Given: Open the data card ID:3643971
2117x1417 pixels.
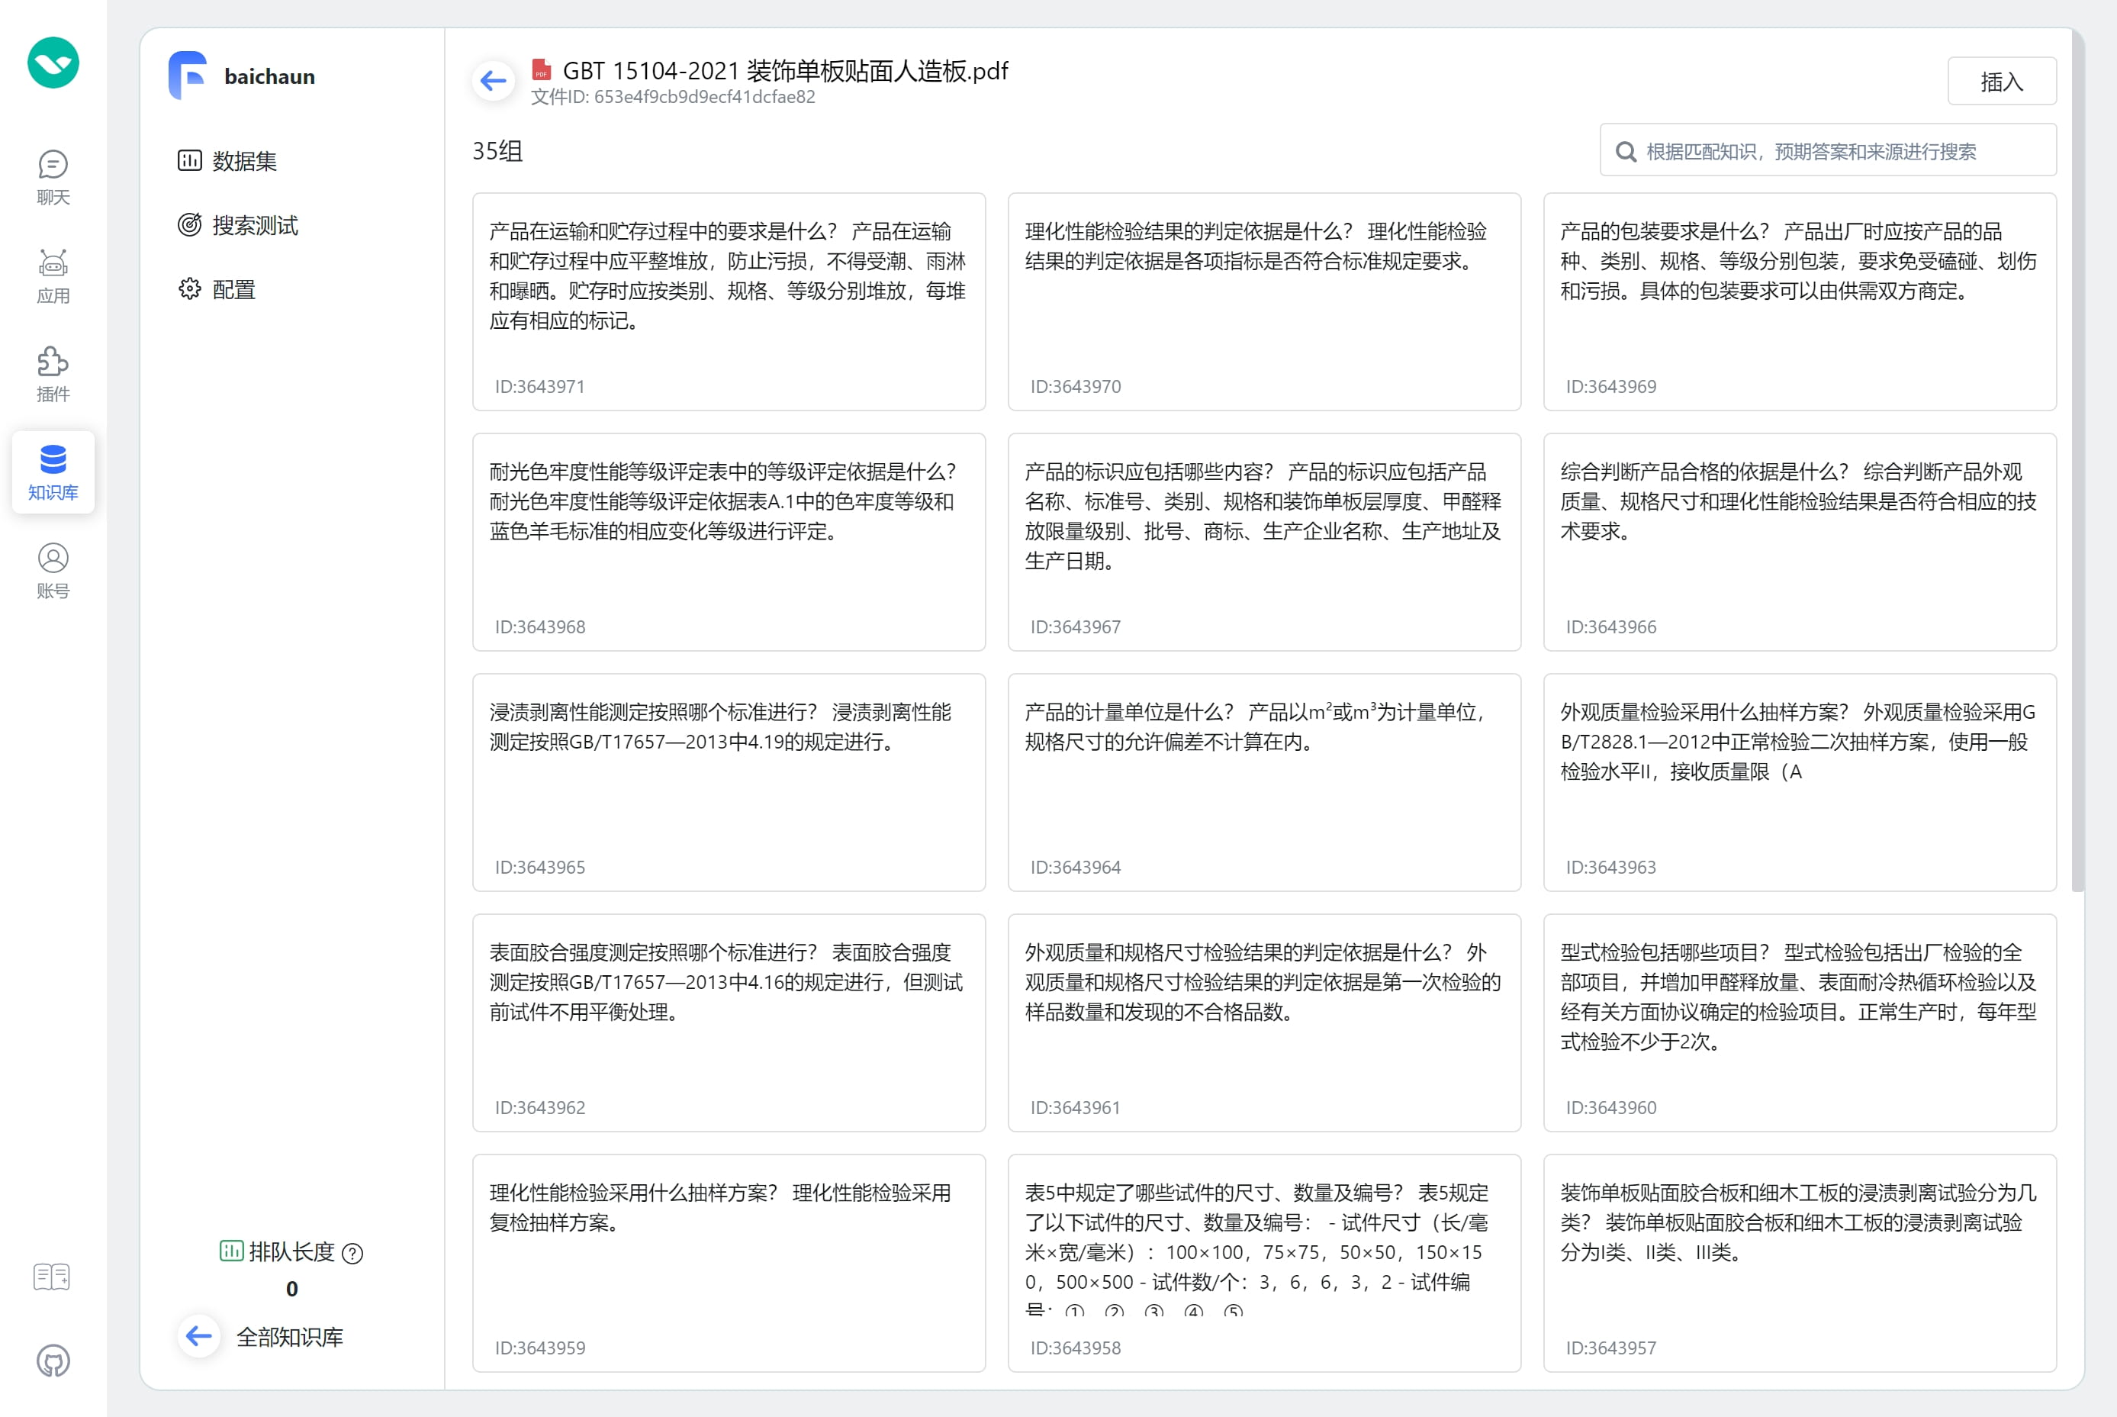Looking at the screenshot, I should tap(729, 302).
